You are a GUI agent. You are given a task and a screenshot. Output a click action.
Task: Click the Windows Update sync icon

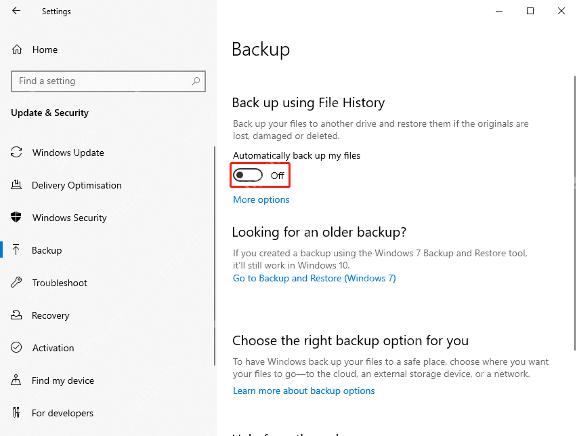click(x=16, y=152)
